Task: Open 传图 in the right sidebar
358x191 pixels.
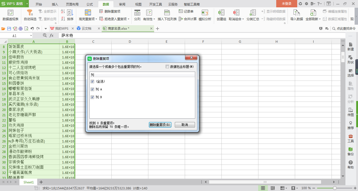Action: [x=351, y=112]
